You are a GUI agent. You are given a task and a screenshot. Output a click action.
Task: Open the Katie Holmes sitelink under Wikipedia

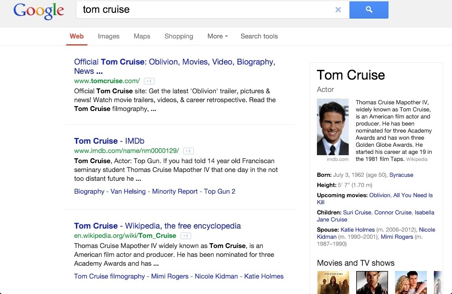point(264,276)
